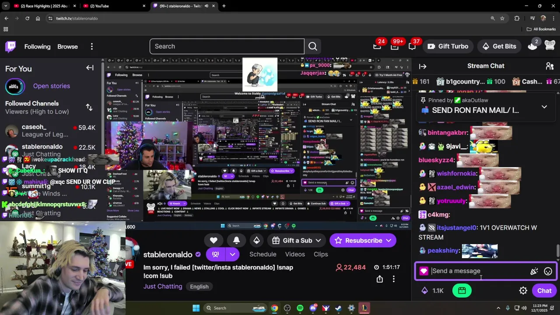Viewport: 560px width, 315px height.
Task: Open the Just Chatting category link
Action: pyautogui.click(x=163, y=287)
